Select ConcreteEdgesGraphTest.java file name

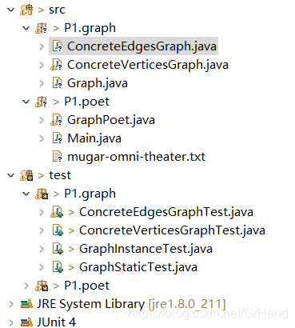(166, 212)
